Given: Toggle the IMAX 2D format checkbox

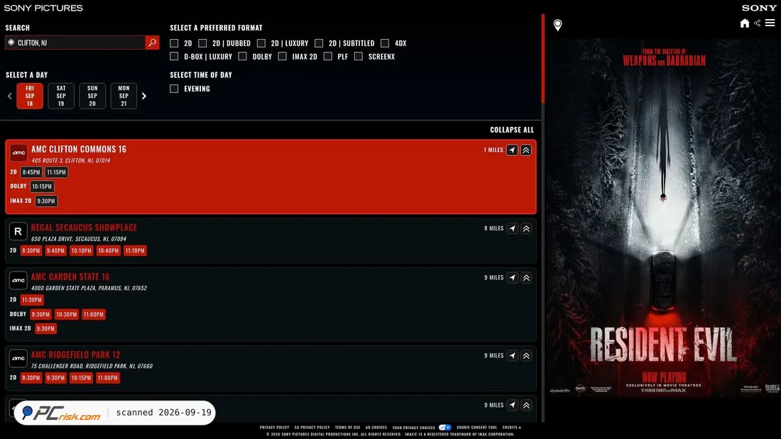Looking at the screenshot, I should (x=283, y=56).
